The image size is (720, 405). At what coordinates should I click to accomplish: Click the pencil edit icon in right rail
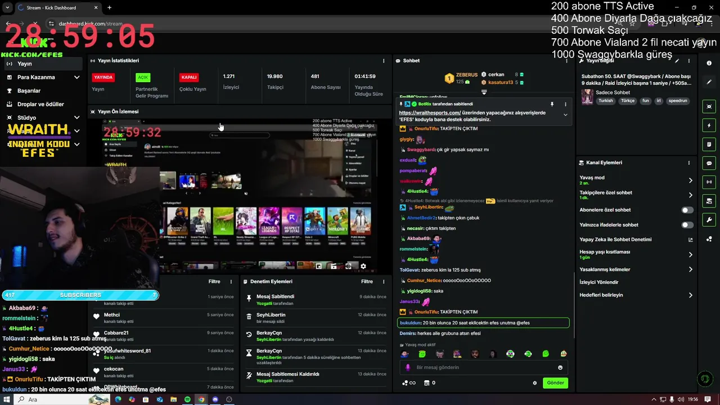(x=709, y=82)
